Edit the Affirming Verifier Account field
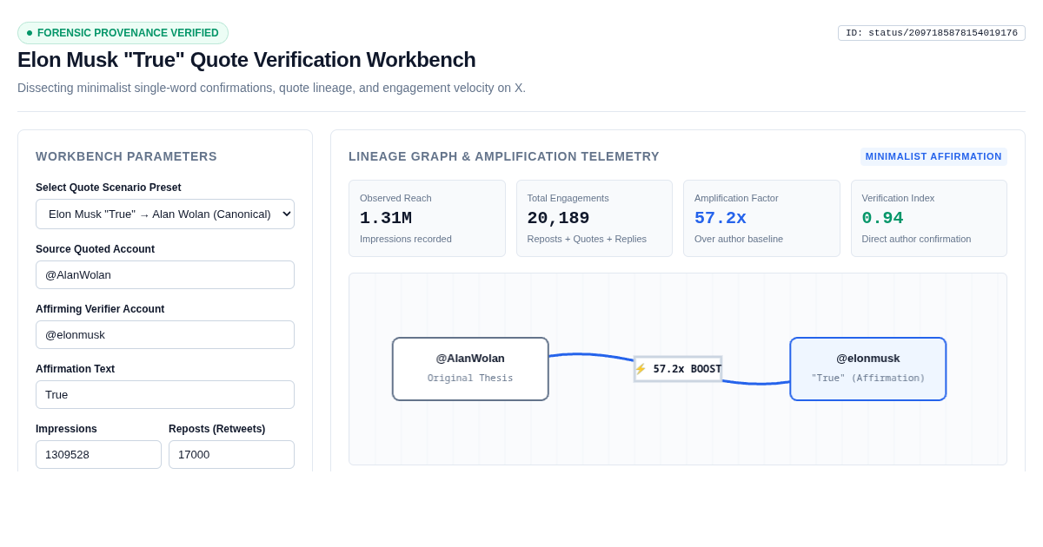Viewport: 1043px width, 547px height. pos(165,334)
